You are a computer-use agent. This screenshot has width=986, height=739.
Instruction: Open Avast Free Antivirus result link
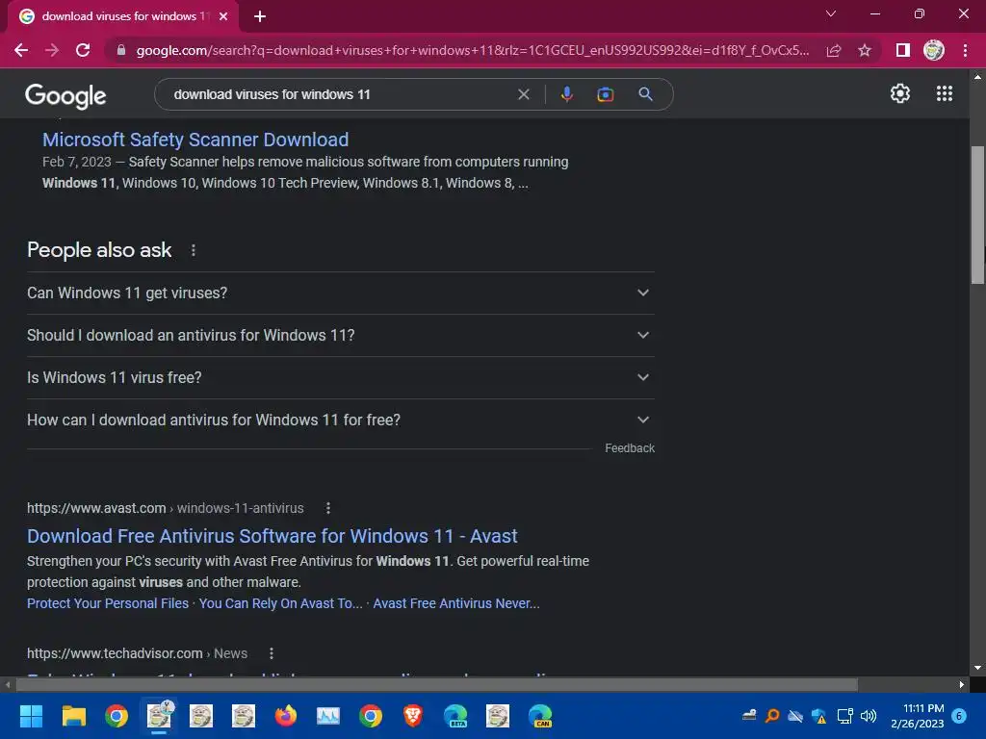pos(272,536)
